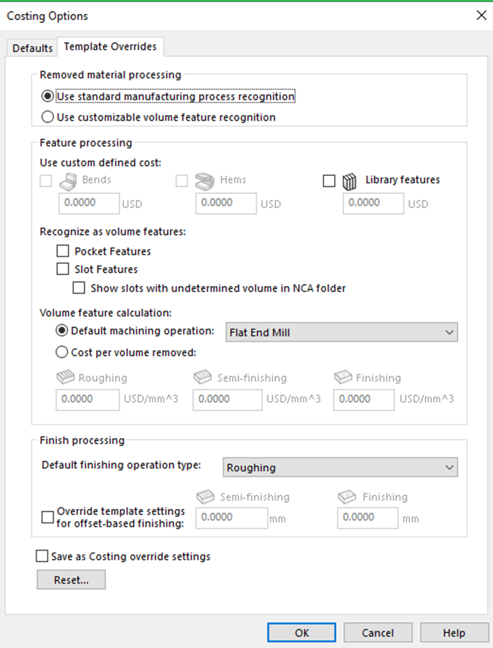Click the Finishing icon in Finish processing
Image resolution: width=493 pixels, height=648 pixels.
click(x=347, y=496)
